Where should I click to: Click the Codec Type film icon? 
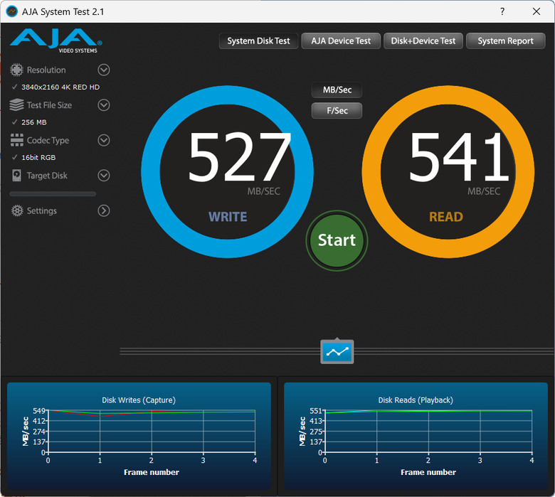(x=16, y=140)
